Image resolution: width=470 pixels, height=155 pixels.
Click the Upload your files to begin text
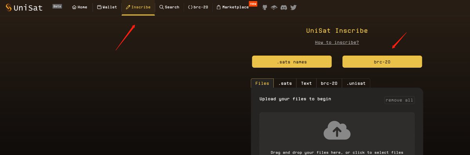tap(295, 99)
